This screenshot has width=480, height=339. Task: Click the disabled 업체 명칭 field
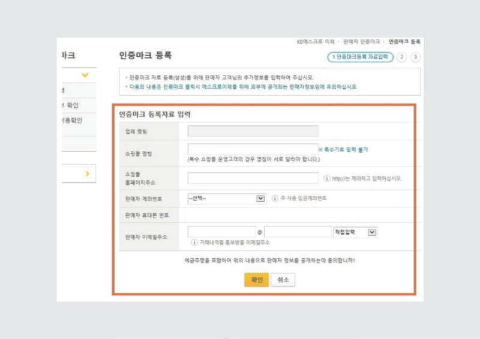253,131
